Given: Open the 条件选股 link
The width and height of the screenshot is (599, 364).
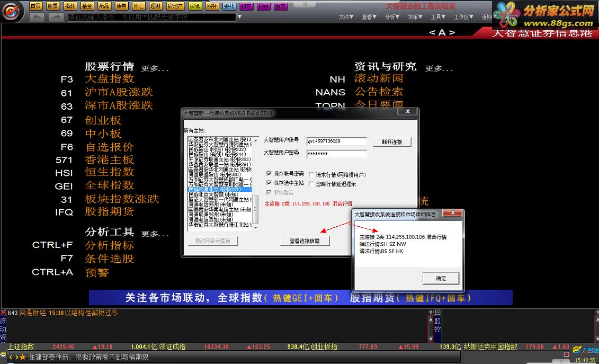Looking at the screenshot, I should pyautogui.click(x=110, y=259).
